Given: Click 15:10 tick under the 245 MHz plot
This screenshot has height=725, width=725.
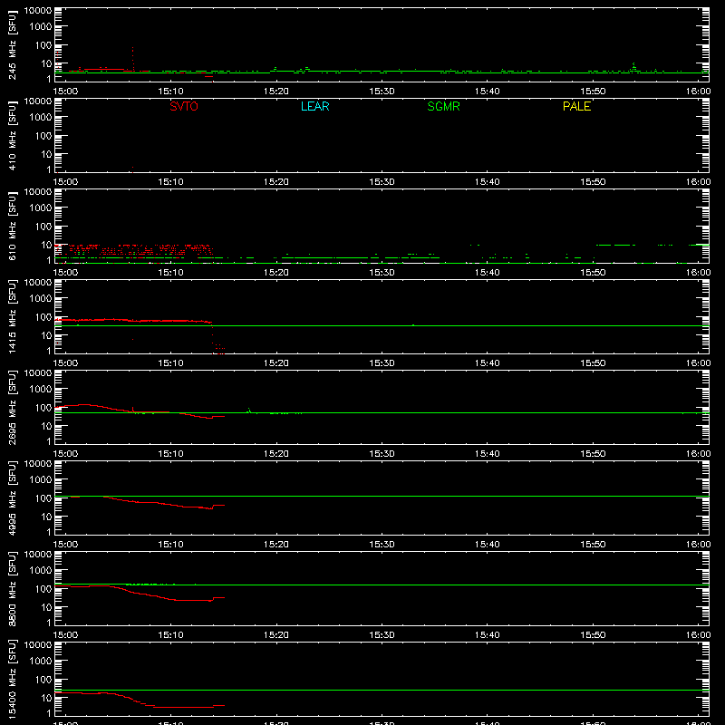Looking at the screenshot, I should pos(170,92).
